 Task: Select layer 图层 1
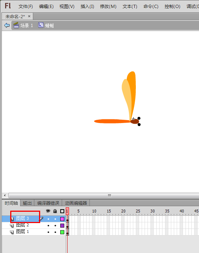pos(22,232)
